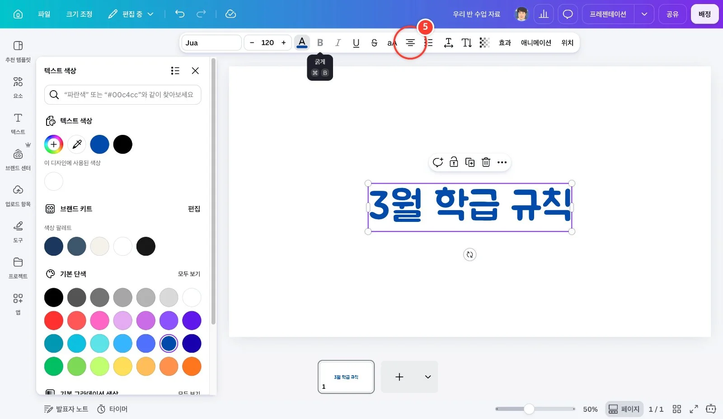Go to Canva home icon

[x=18, y=14]
